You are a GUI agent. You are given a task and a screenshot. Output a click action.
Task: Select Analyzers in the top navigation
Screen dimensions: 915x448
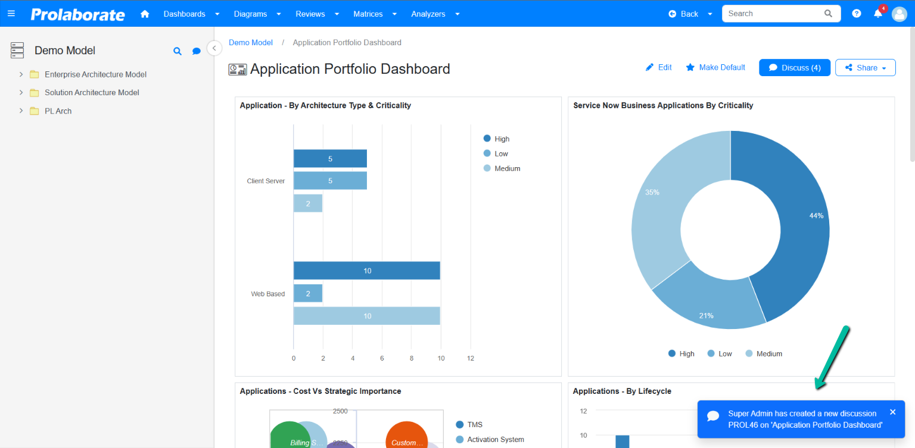tap(428, 14)
